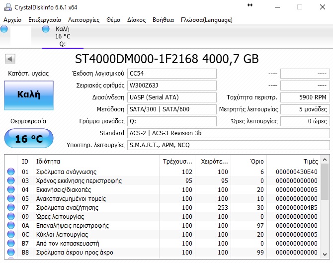Image resolution: width=333 pixels, height=263 pixels.
Task: Click the attribute list scrollbar thumb
Action: coord(325,181)
